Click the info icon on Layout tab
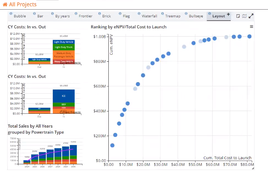 209,13
